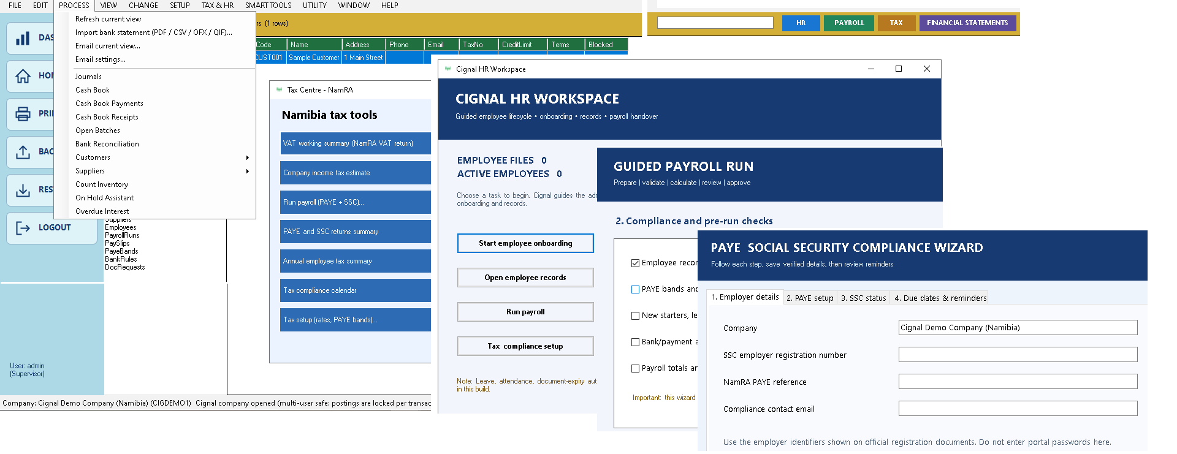Click the Backup upload icon in sidebar
The width and height of the screenshot is (1177, 454).
[23, 152]
